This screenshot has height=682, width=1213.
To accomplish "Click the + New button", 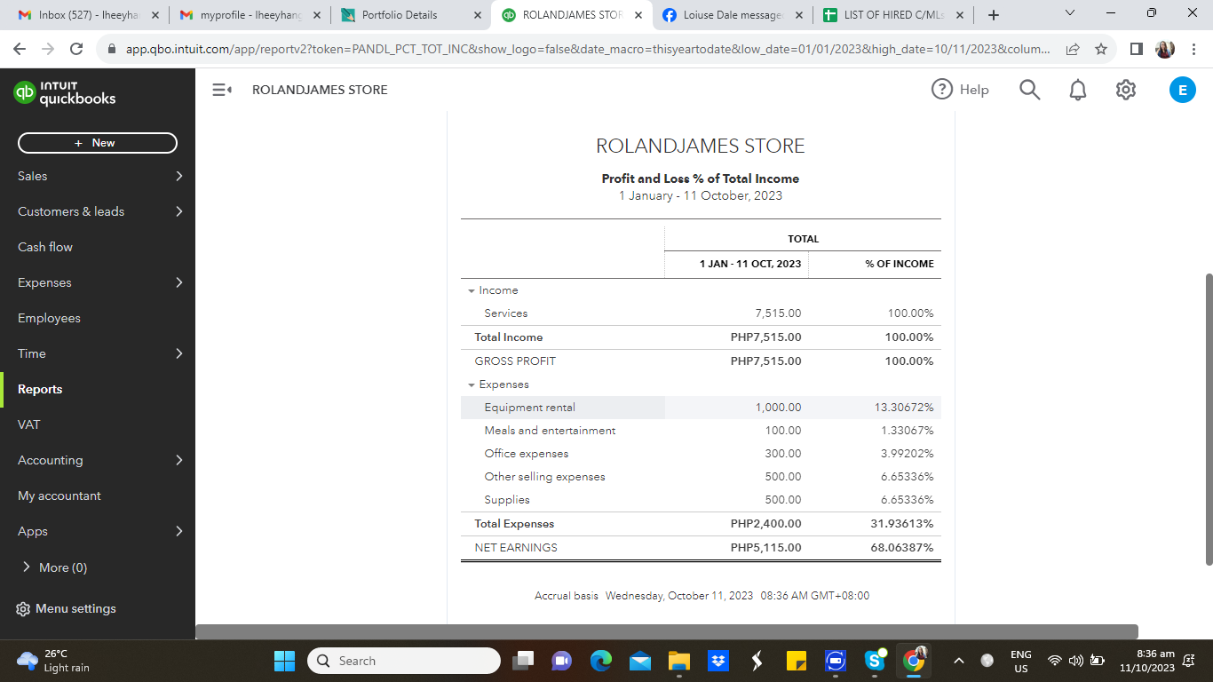I will (98, 143).
